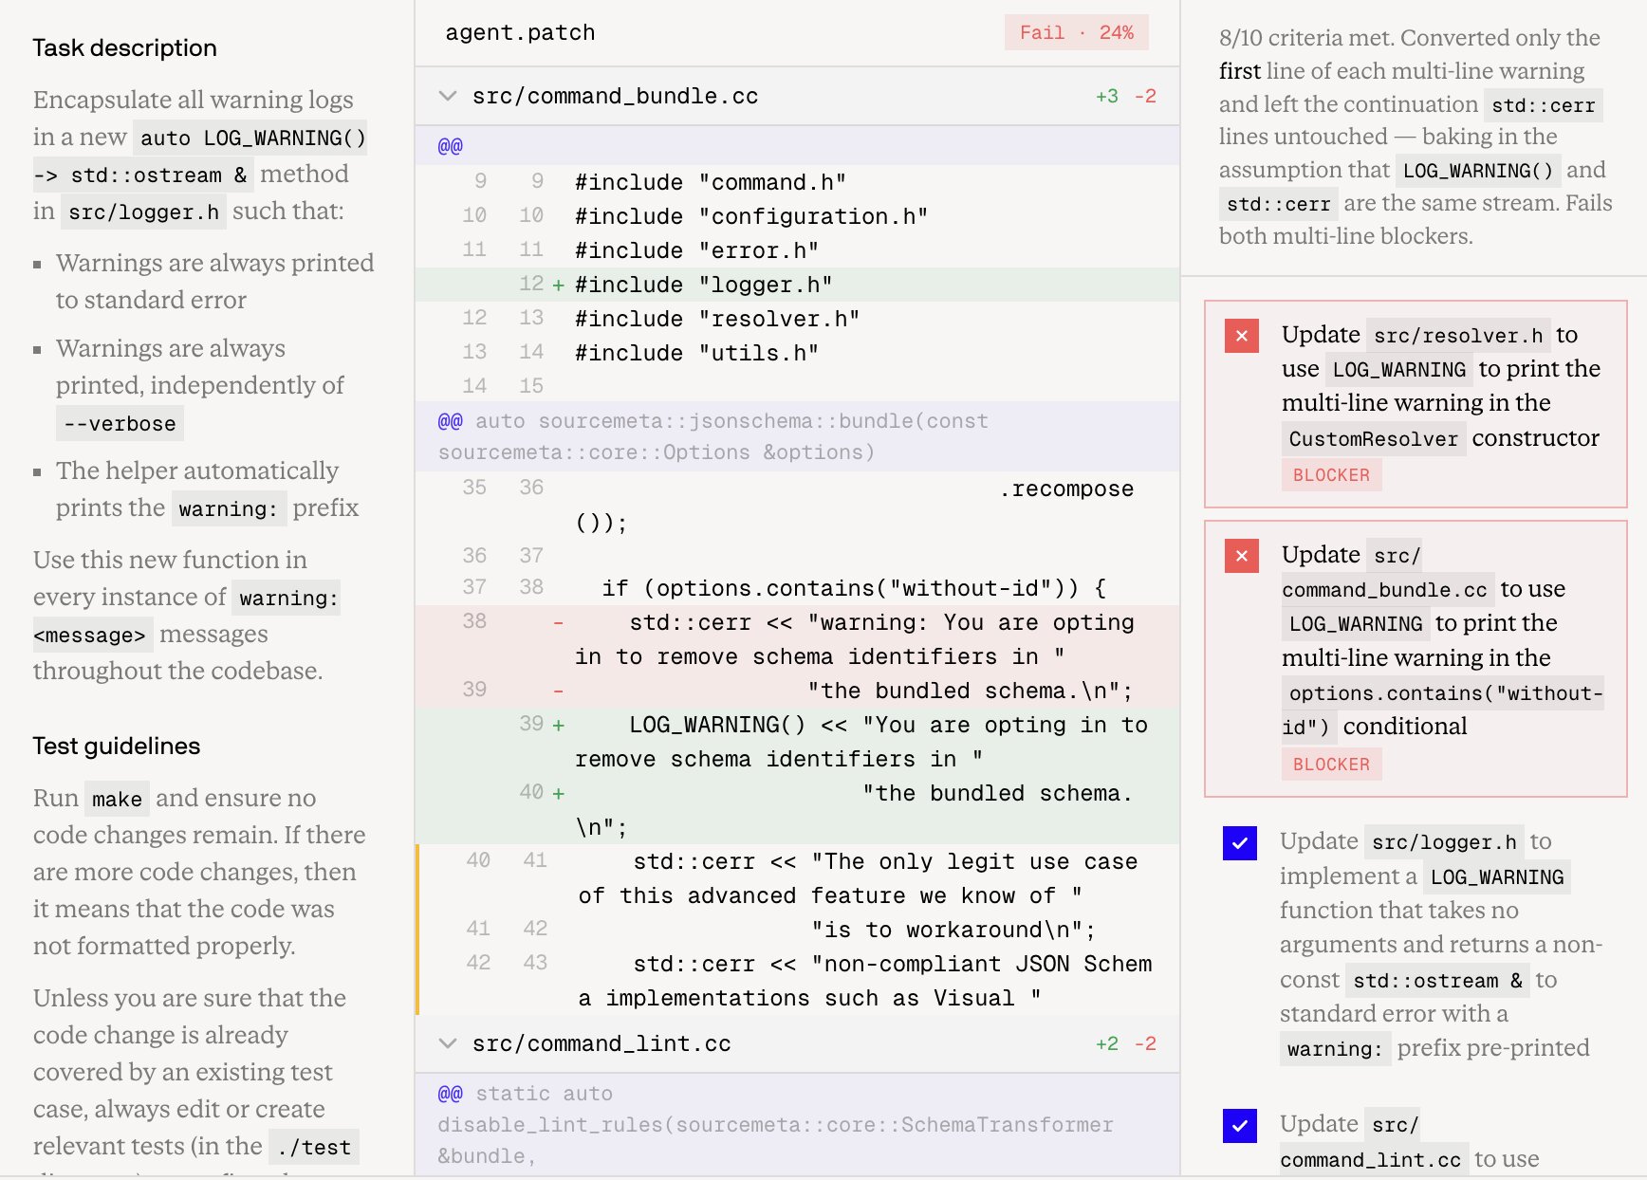Click the auto LOG_WARNING() code snippet

[252, 138]
